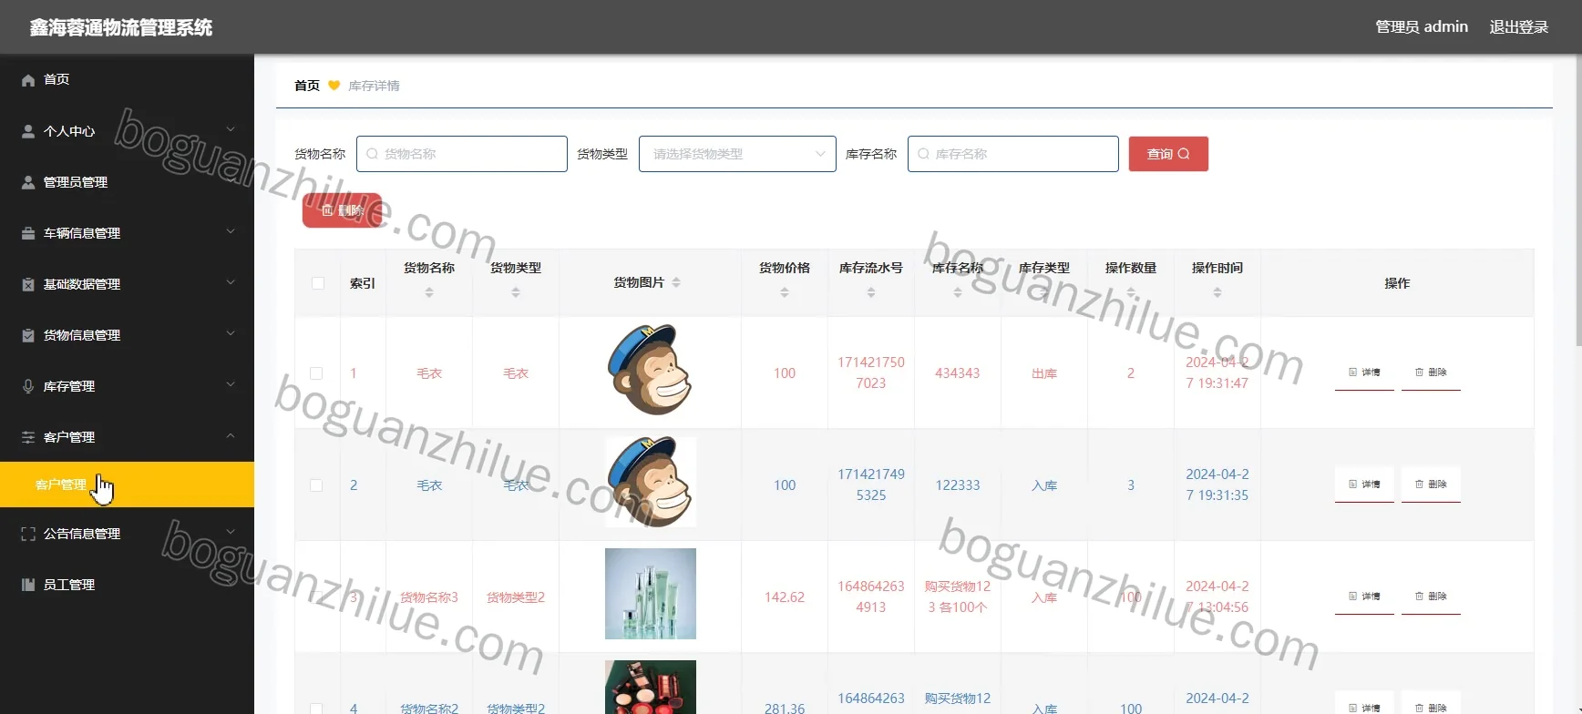This screenshot has width=1582, height=714.
Task: Open 详情 for the 122333 row
Action: pyautogui.click(x=1364, y=484)
